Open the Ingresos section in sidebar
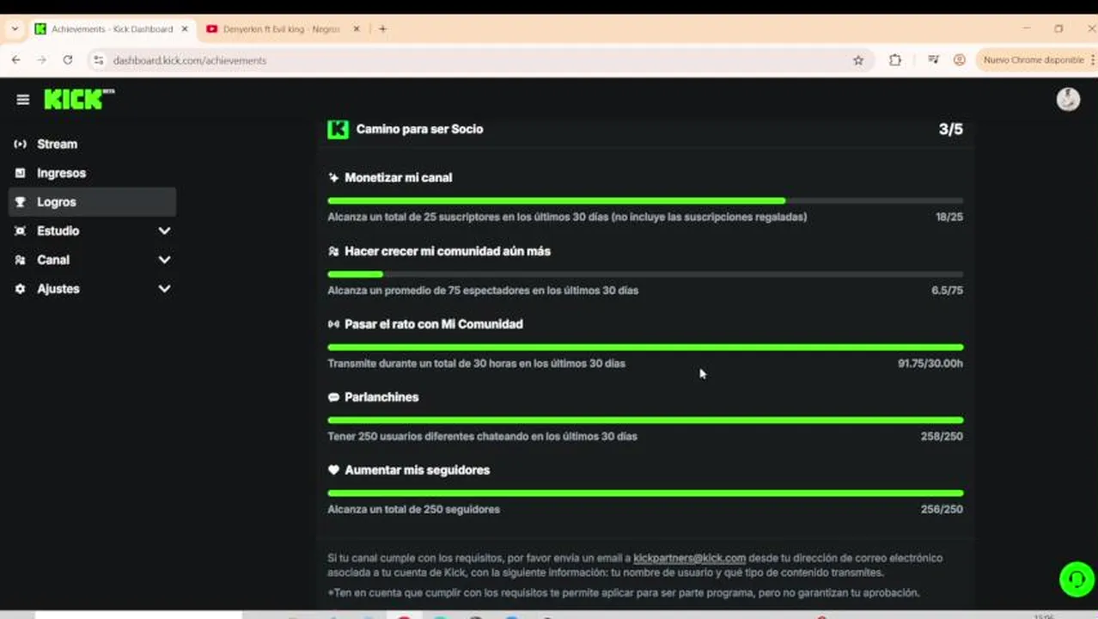1098x619 pixels. [x=92, y=173]
